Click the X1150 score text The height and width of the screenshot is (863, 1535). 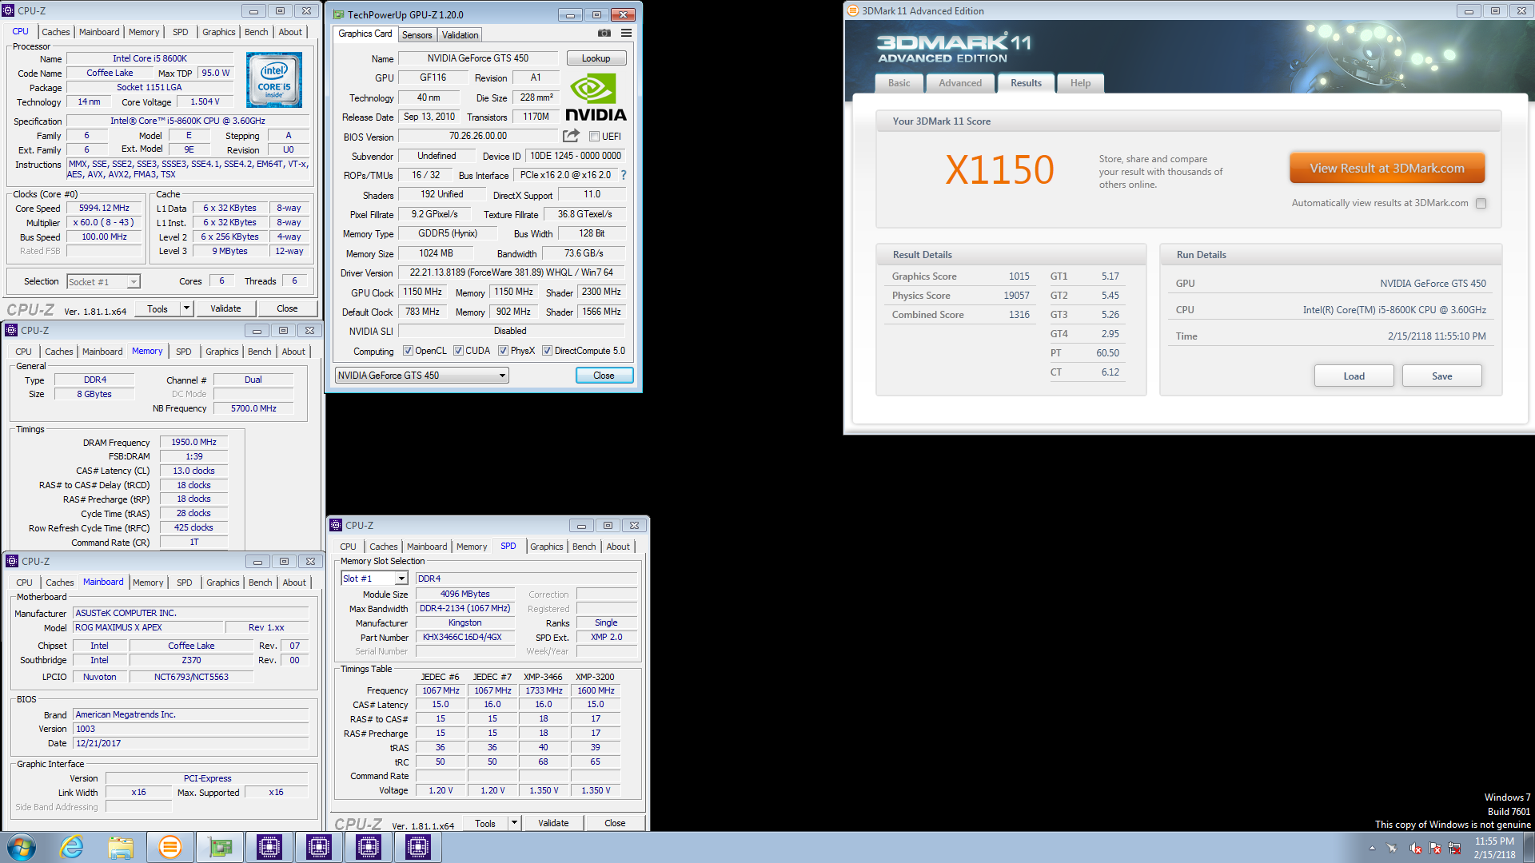coord(999,169)
